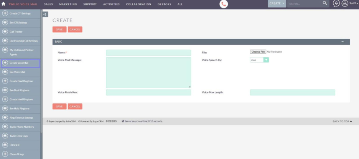Click the See Voice Mail eye icon
Screen dimensions: 359x159
coord(5,72)
